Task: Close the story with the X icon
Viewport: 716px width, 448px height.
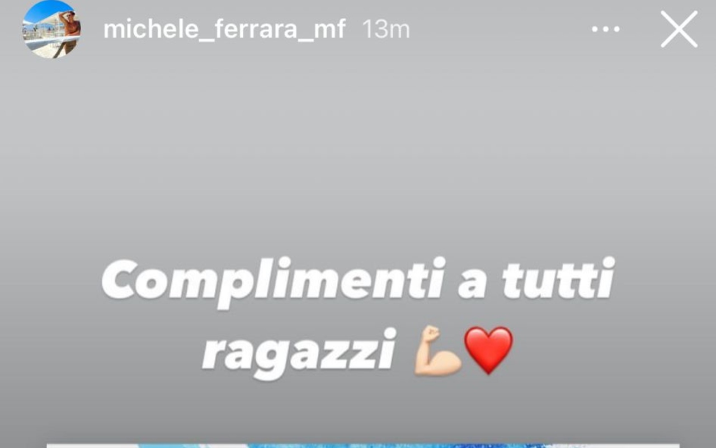Action: click(679, 29)
